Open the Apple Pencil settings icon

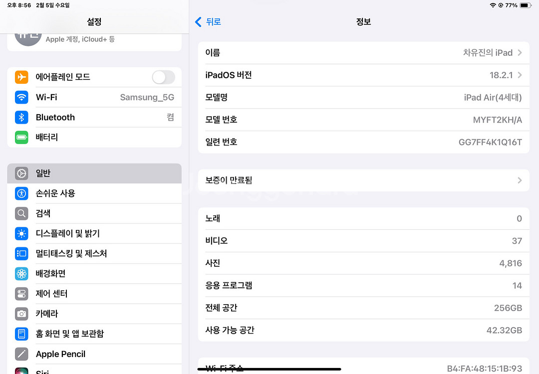[x=21, y=354]
